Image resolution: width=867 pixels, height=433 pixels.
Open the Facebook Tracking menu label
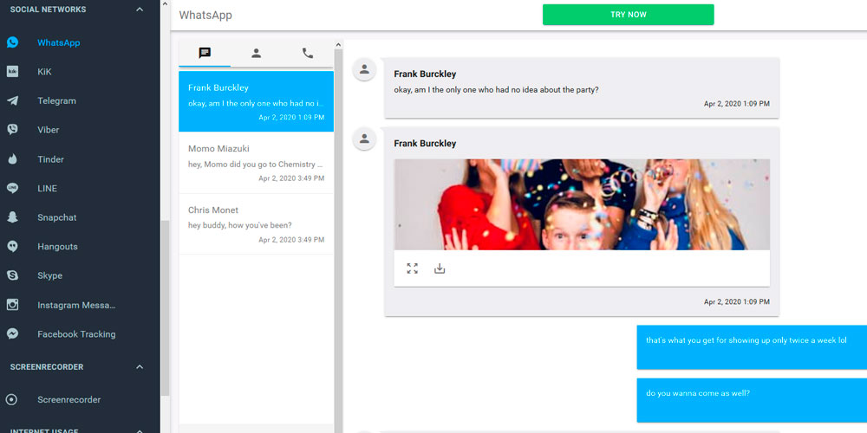[76, 334]
